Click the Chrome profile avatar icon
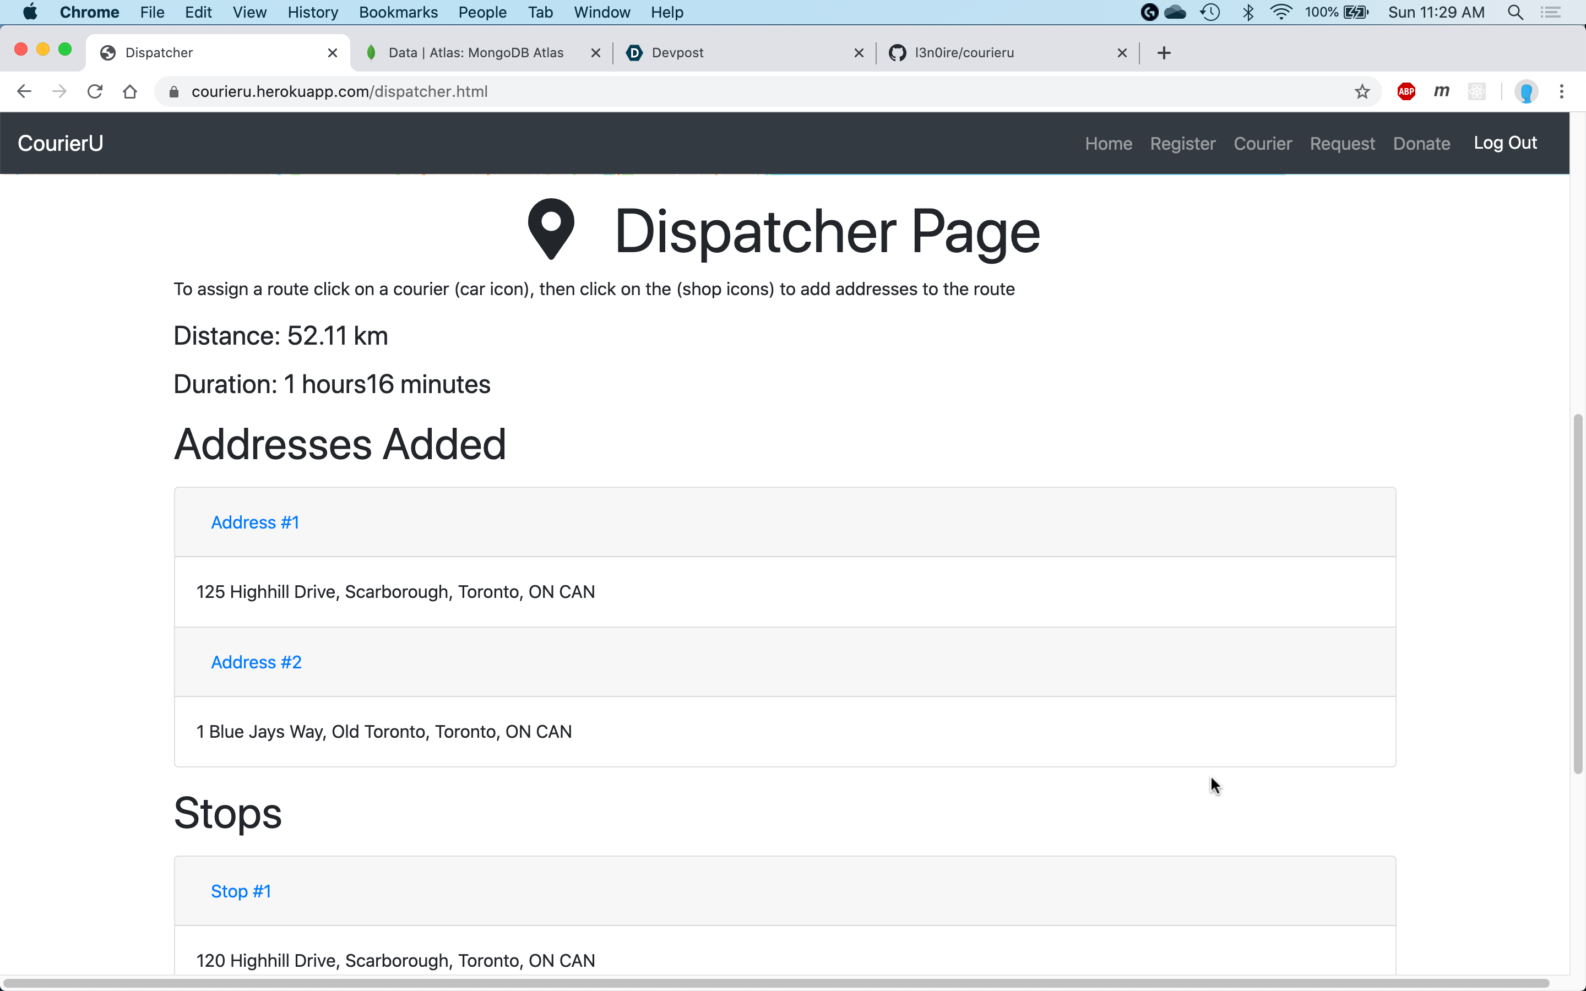 pos(1526,92)
